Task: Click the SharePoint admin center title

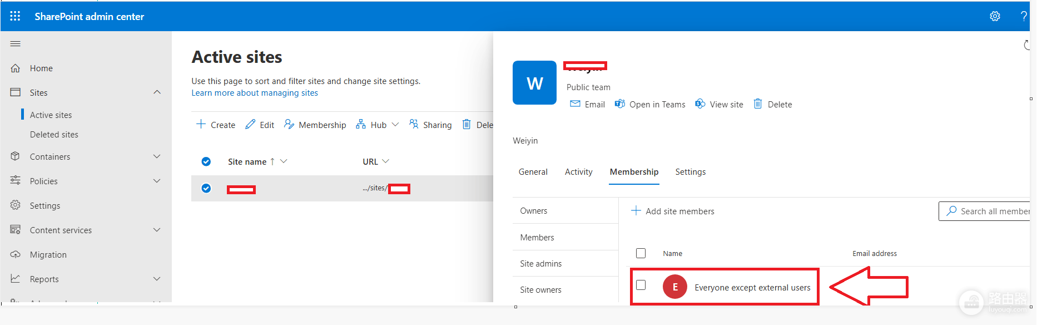Action: [x=89, y=17]
